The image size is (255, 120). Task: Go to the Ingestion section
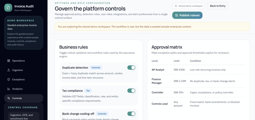pos(24,70)
